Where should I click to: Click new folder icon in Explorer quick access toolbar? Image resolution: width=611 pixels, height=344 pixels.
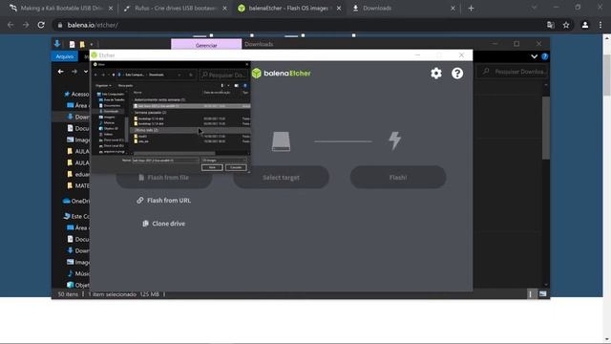[82, 45]
